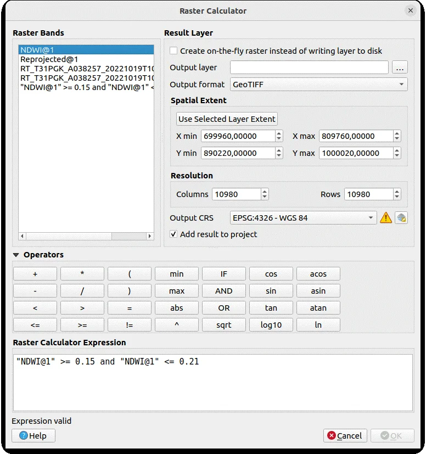Open the Select CRS globe button

tap(401, 218)
